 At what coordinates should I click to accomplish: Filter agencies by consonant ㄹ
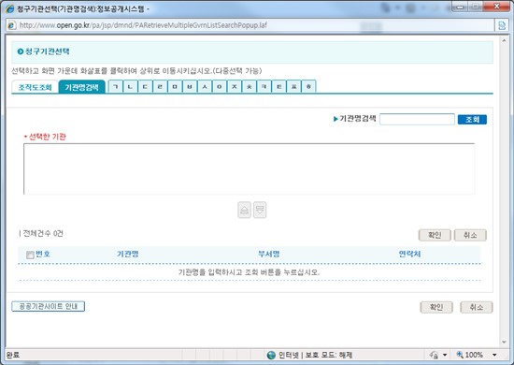160,87
